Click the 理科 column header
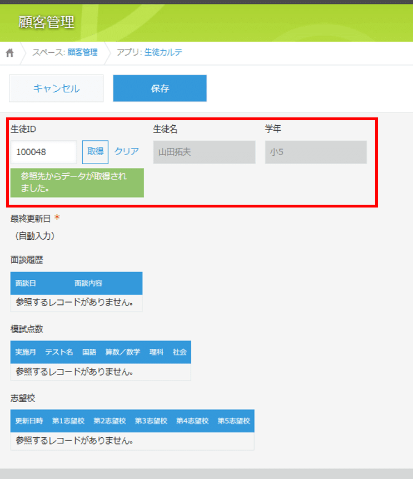413x479 pixels. [156, 352]
